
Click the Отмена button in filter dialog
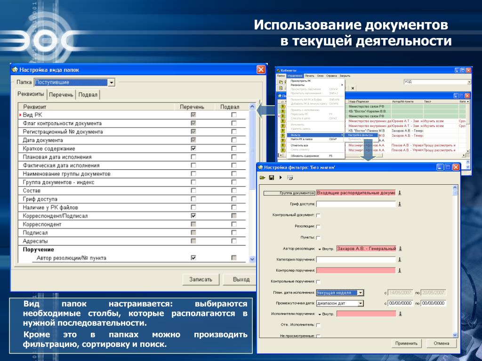click(x=442, y=343)
